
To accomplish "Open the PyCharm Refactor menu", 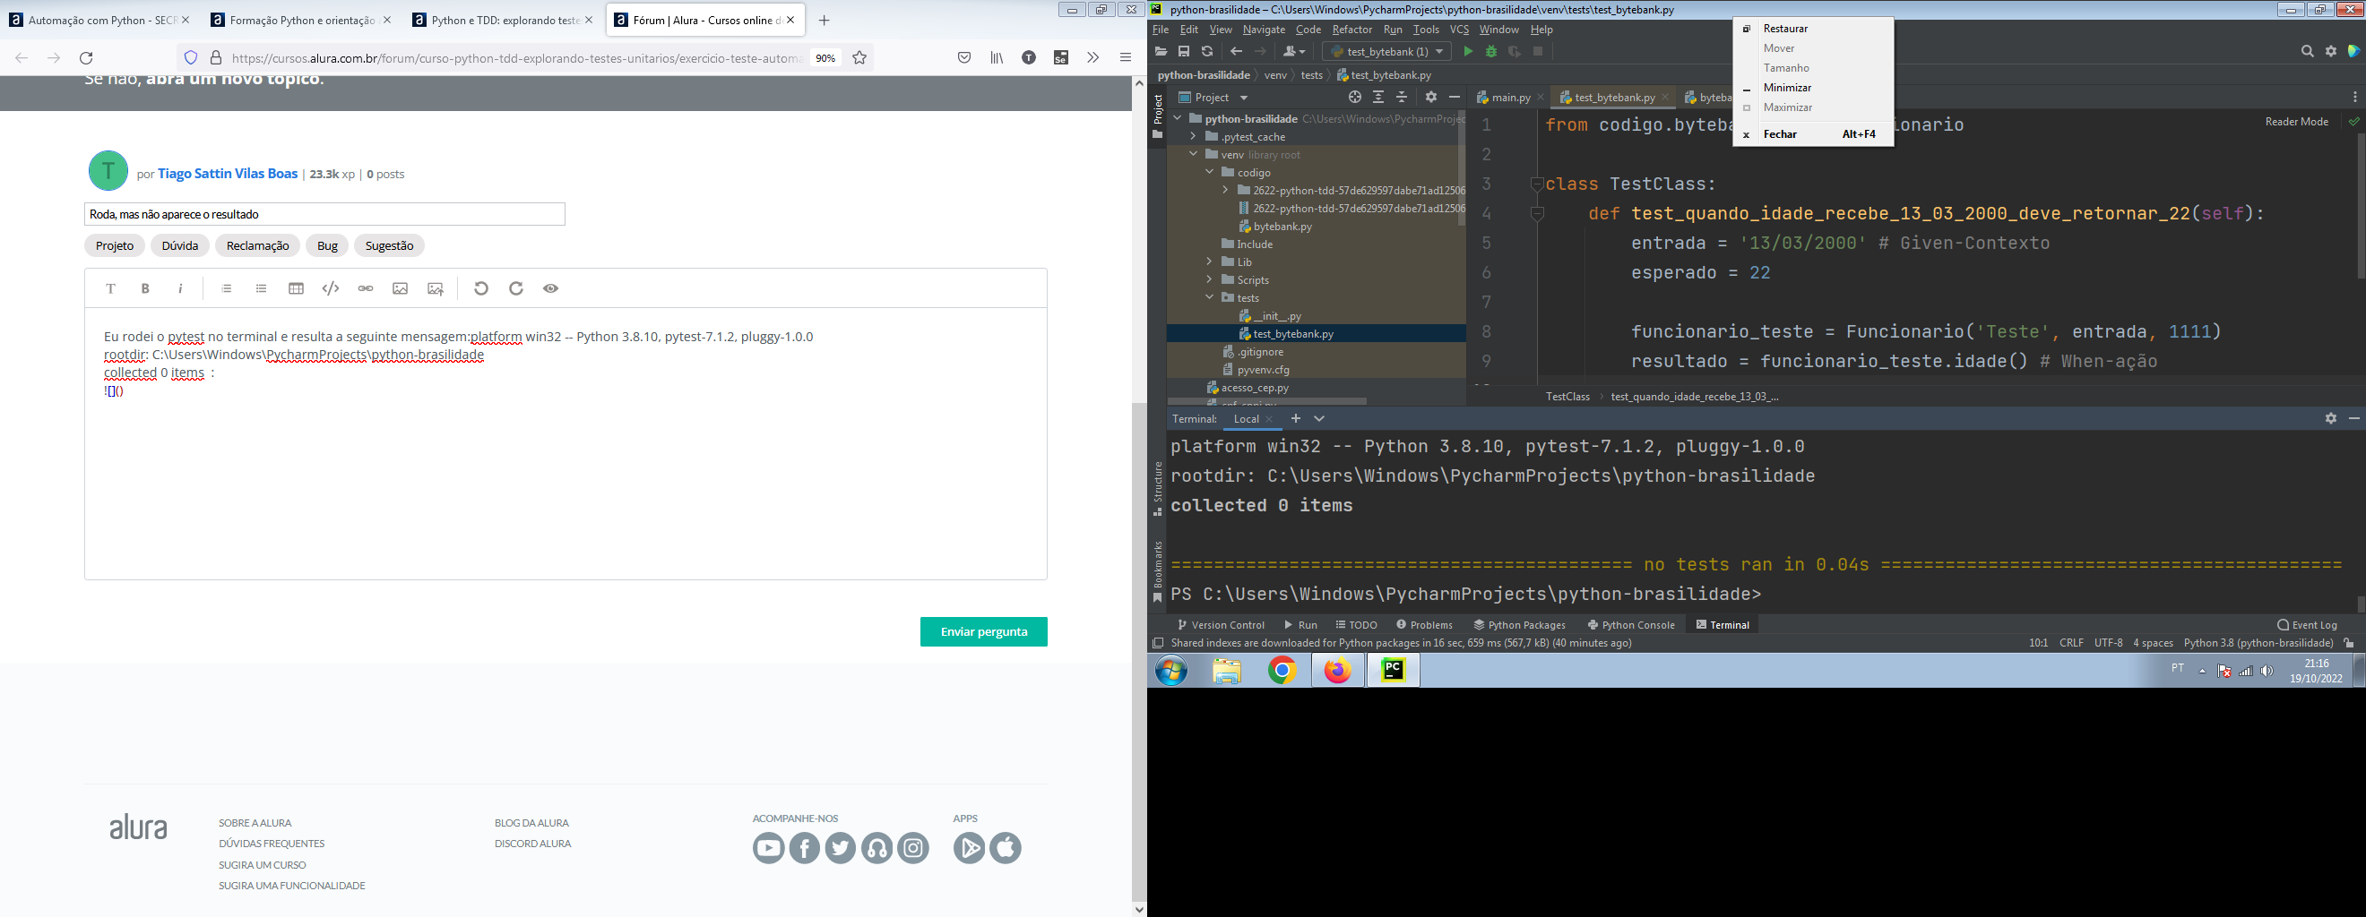I will click(1352, 30).
